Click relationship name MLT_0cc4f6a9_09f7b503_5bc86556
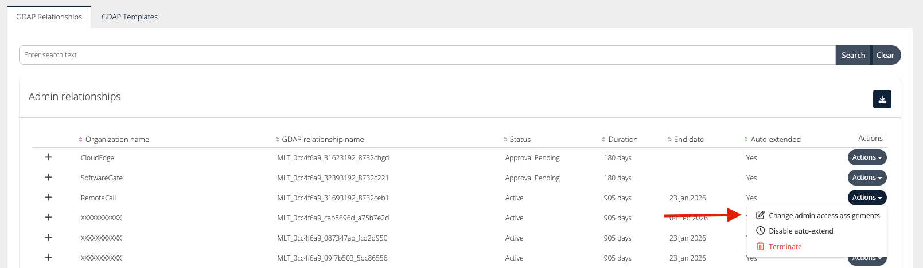Screen dimensions: 923x268 click(x=333, y=258)
